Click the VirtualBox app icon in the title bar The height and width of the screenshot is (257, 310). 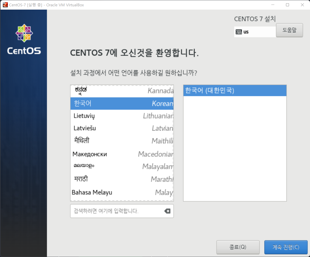[x=5, y=5]
